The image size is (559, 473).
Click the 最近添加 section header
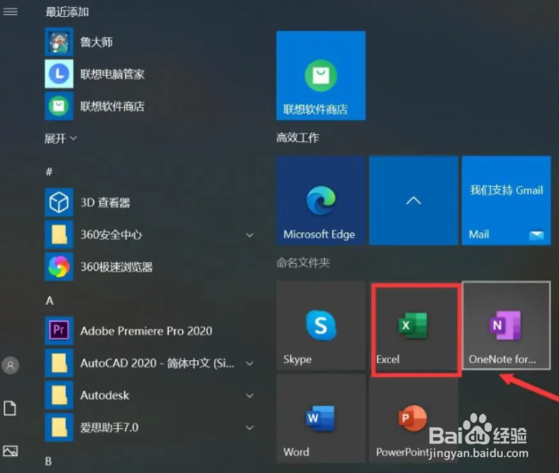click(x=67, y=13)
